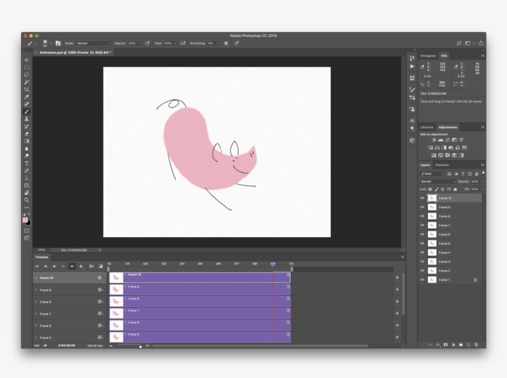Image resolution: width=507 pixels, height=378 pixels.
Task: Play the timeline animation
Action: click(x=54, y=266)
